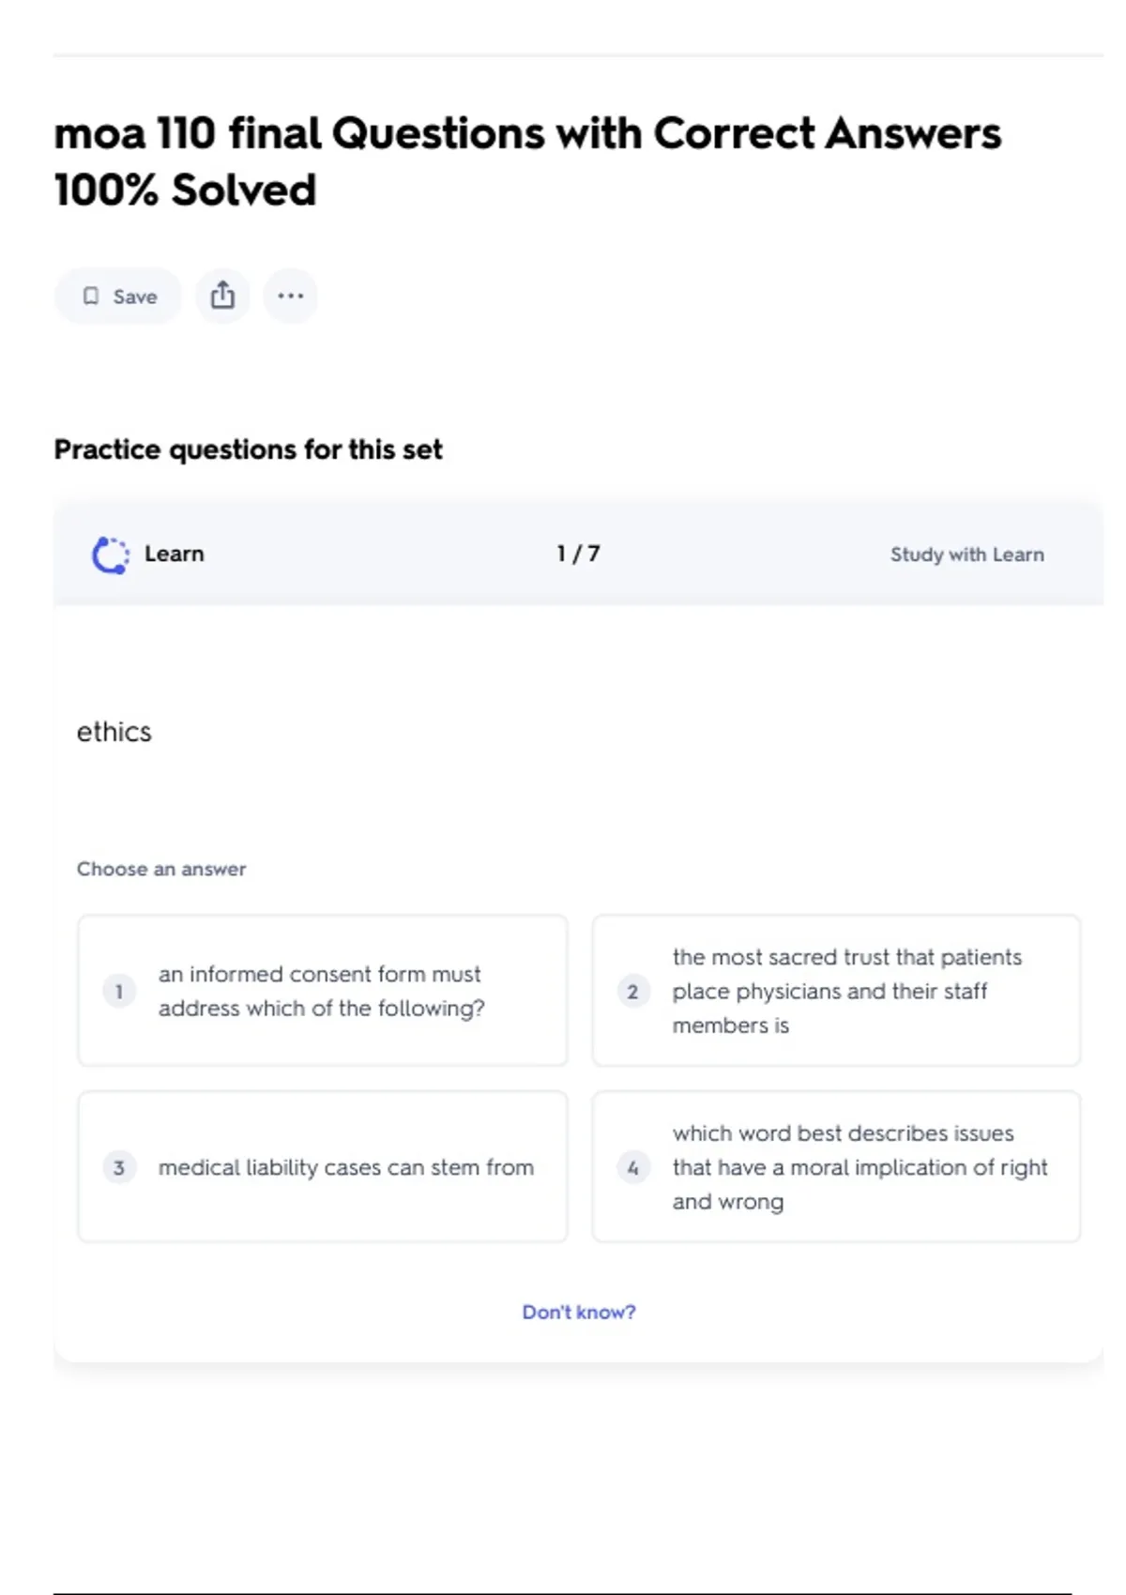Click the "Don't know?" link

(x=578, y=1312)
